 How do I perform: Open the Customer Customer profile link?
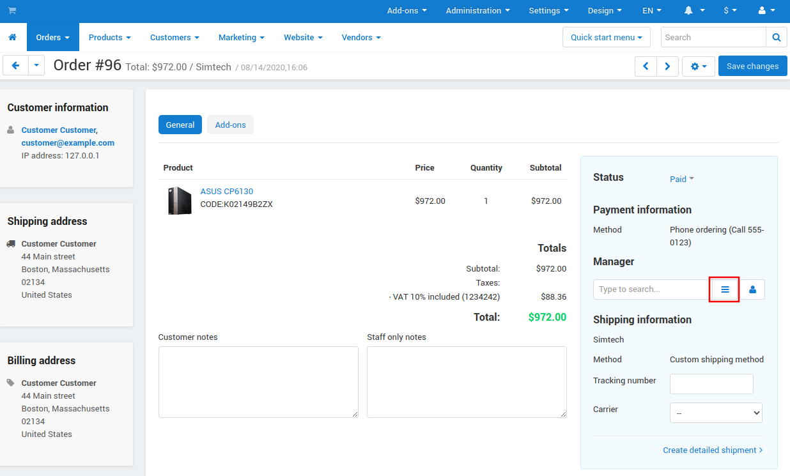[x=59, y=130]
